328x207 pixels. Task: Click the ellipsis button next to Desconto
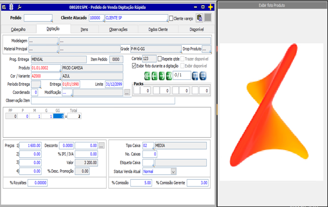click(x=101, y=146)
